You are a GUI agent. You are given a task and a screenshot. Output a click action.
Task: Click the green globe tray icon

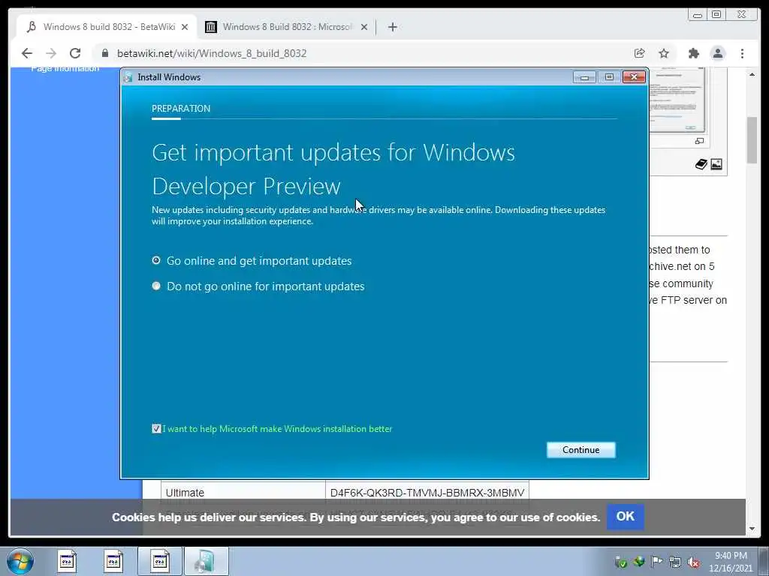click(x=638, y=562)
